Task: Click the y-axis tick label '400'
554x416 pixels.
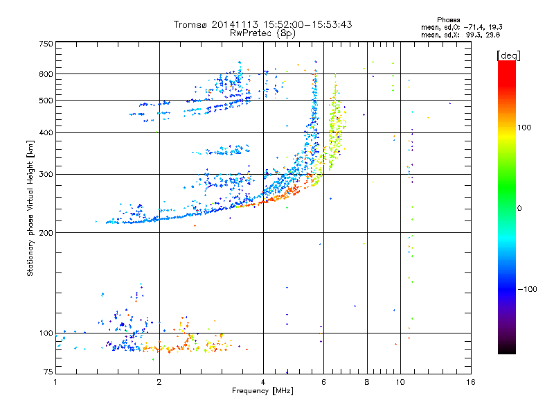Action: pyautogui.click(x=46, y=132)
